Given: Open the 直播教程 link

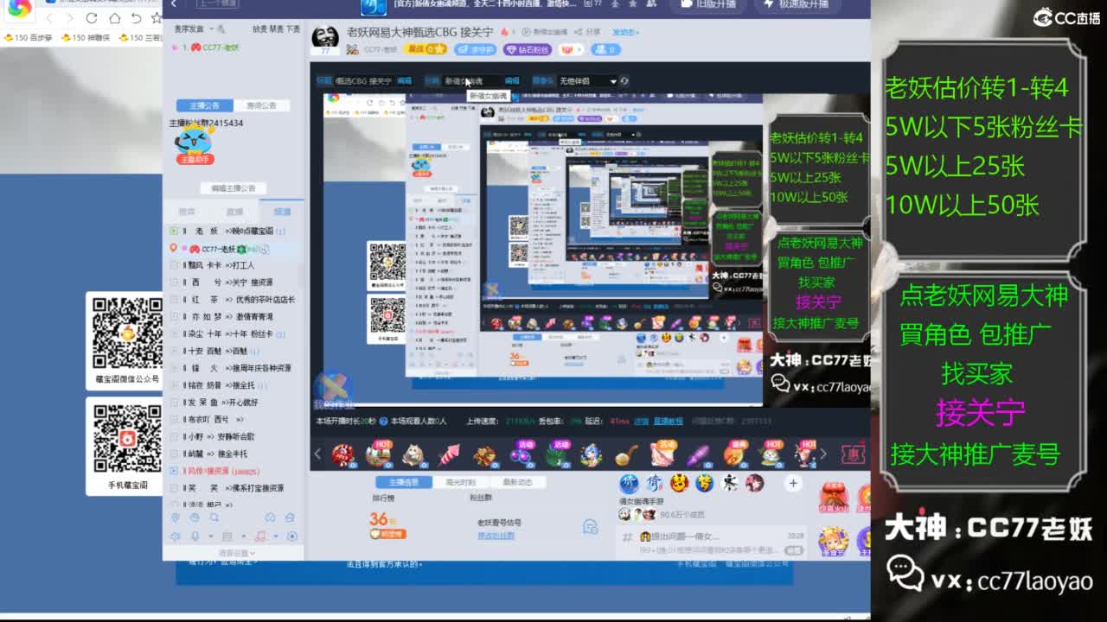Looking at the screenshot, I should tap(668, 421).
